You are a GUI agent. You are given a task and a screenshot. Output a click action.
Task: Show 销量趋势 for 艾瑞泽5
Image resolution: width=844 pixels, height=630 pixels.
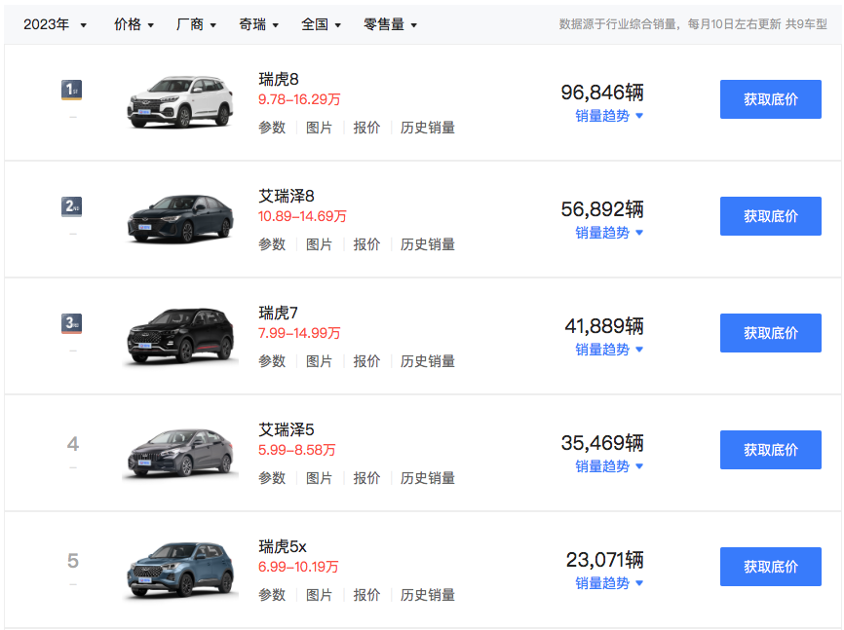[x=609, y=466]
